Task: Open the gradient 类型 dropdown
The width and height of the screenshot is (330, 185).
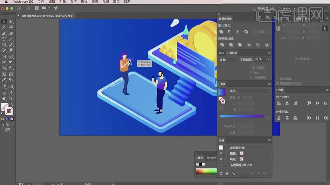Action: point(254,91)
